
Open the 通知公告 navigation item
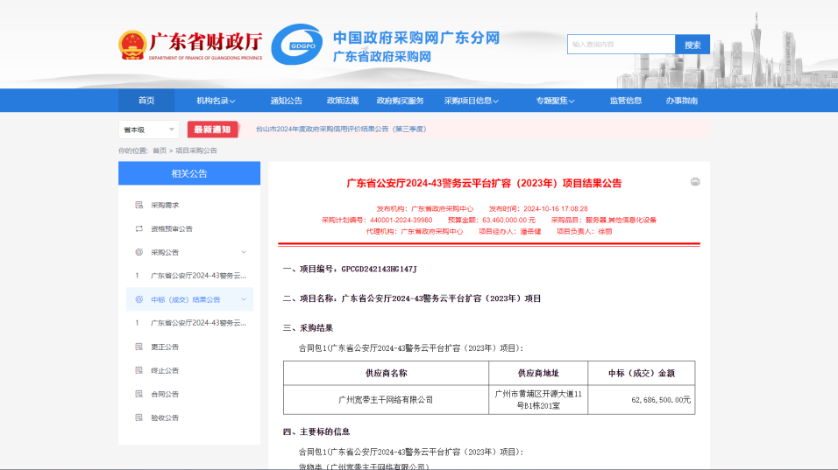287,101
